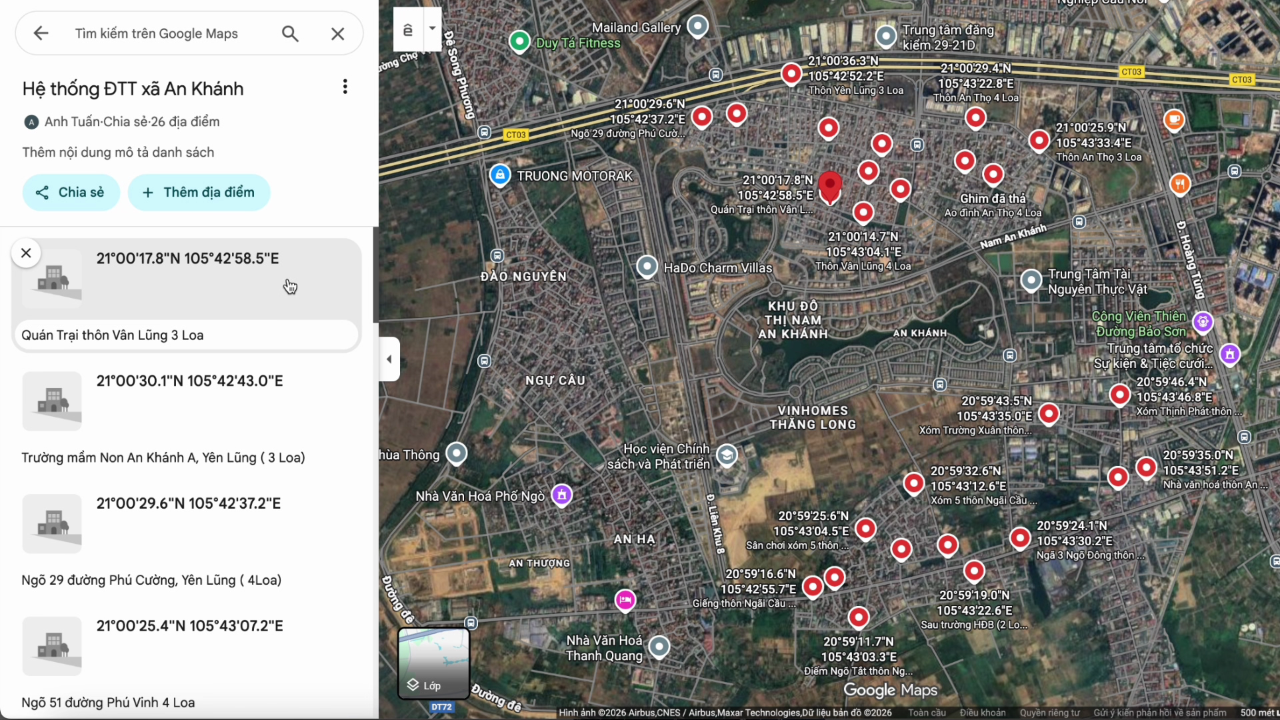Open 'Gửi ý kiến phản hồi về sản phẩm' link
The height and width of the screenshot is (720, 1280).
[1160, 713]
